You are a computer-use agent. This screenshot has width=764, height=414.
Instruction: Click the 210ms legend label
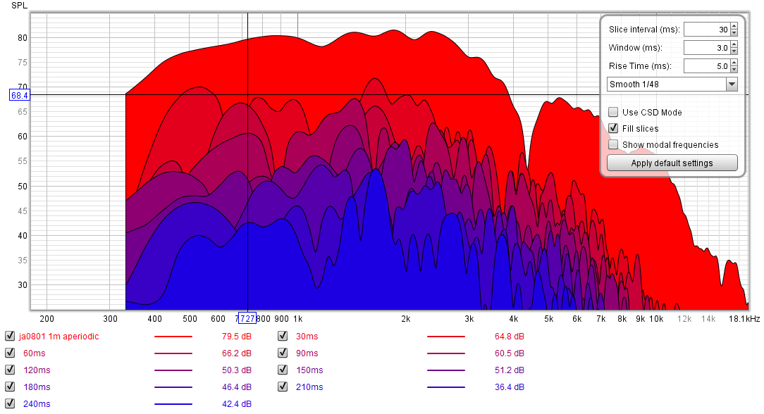point(309,387)
